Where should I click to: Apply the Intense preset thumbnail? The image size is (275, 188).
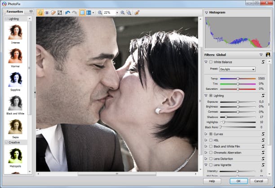tap(15, 32)
